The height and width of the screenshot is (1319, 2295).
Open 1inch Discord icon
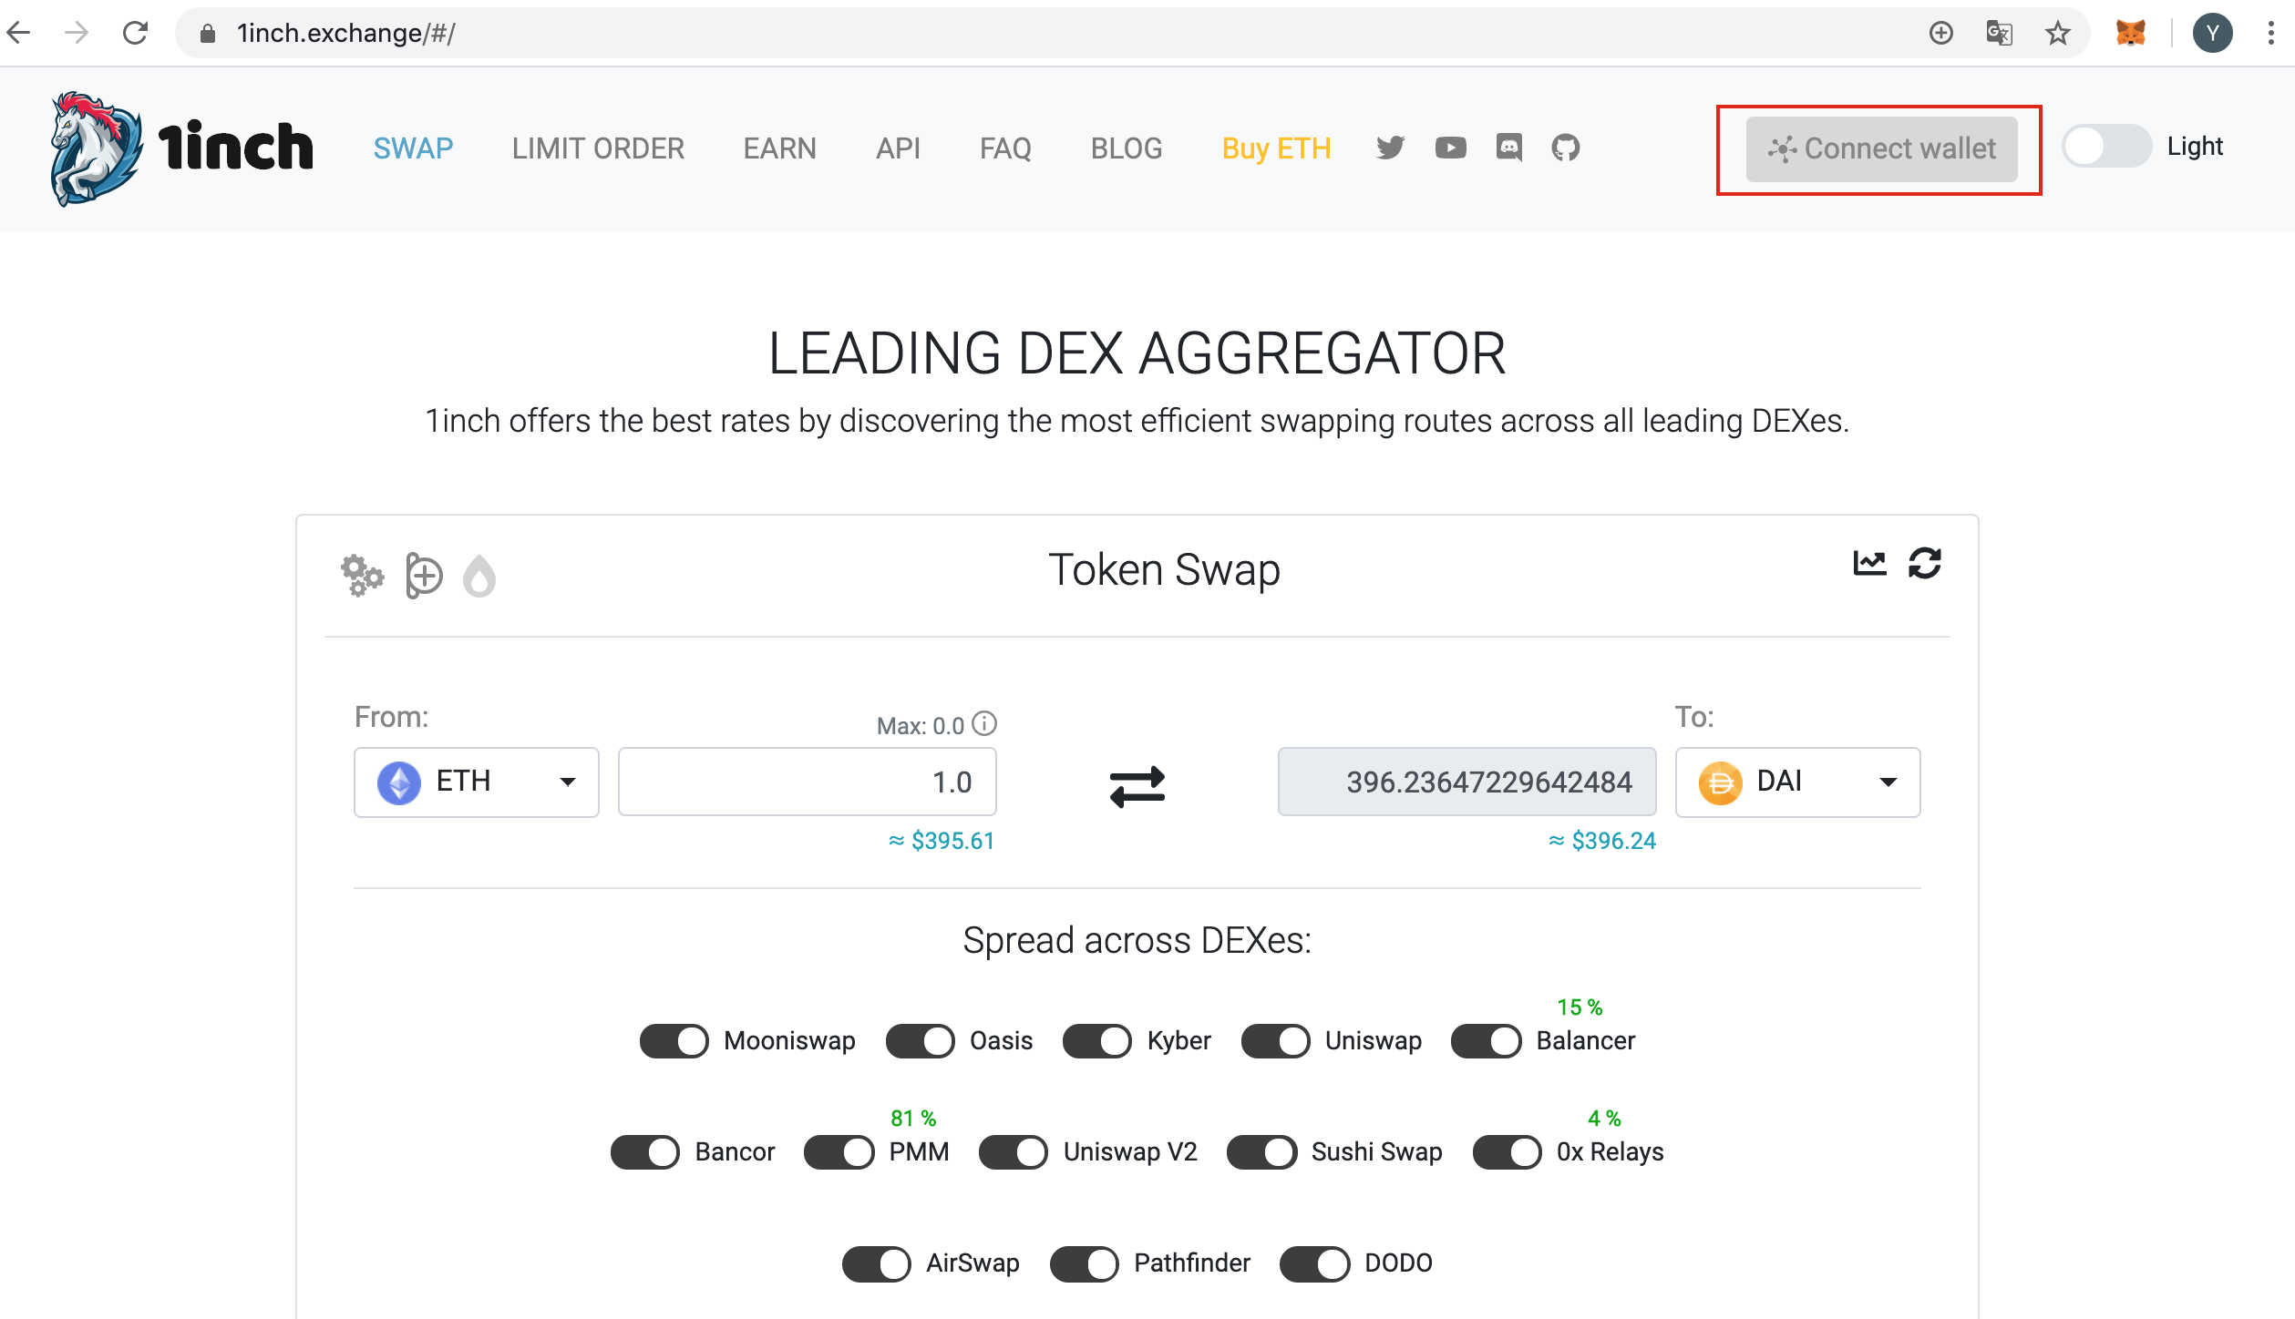coord(1509,148)
